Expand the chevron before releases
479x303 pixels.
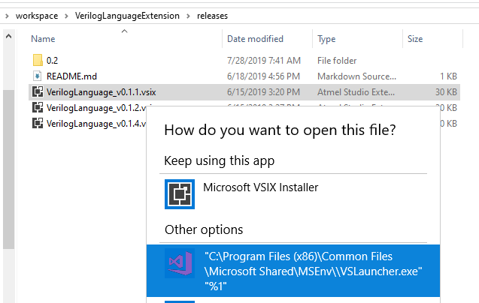tap(188, 16)
